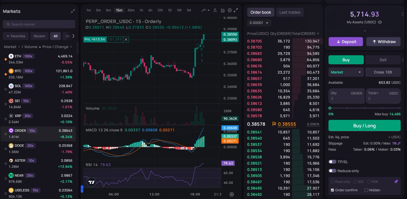Click the Deposit button

(346, 42)
